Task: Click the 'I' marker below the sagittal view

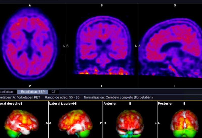Action: coord(175,86)
